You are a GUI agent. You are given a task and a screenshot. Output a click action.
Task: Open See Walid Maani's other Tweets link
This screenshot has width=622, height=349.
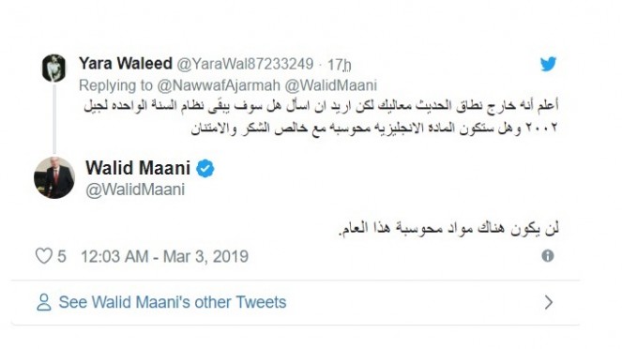click(173, 302)
